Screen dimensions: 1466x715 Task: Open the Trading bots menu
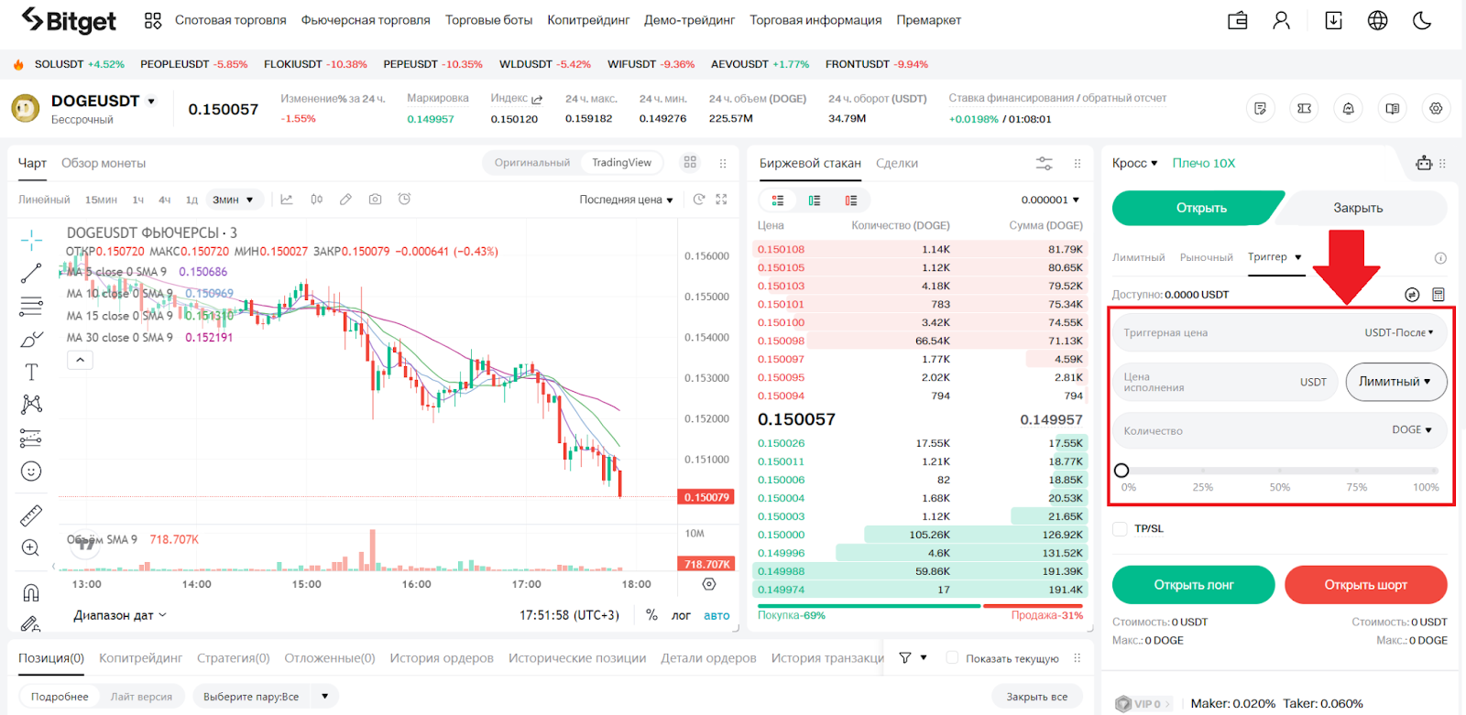(488, 20)
